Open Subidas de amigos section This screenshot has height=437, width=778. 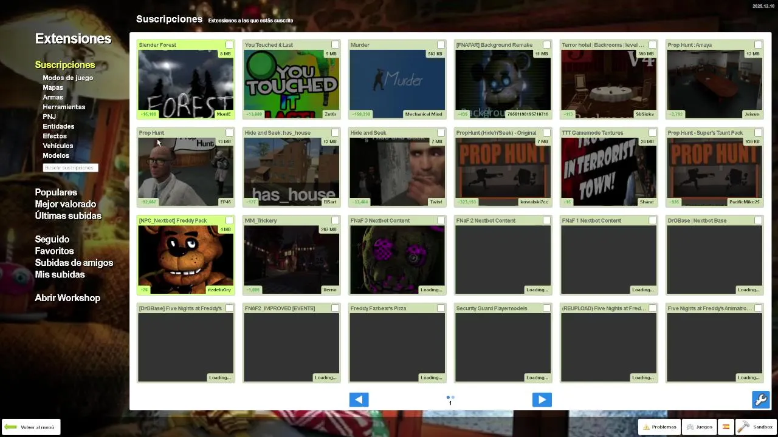(74, 263)
